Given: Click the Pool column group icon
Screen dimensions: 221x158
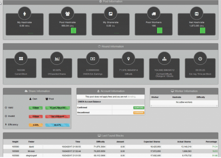Looking at the screenshot, I should click(47, 99).
